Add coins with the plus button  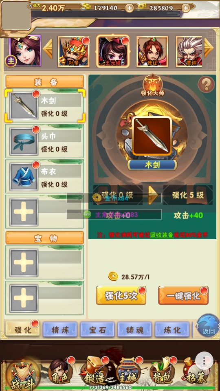click(186, 8)
